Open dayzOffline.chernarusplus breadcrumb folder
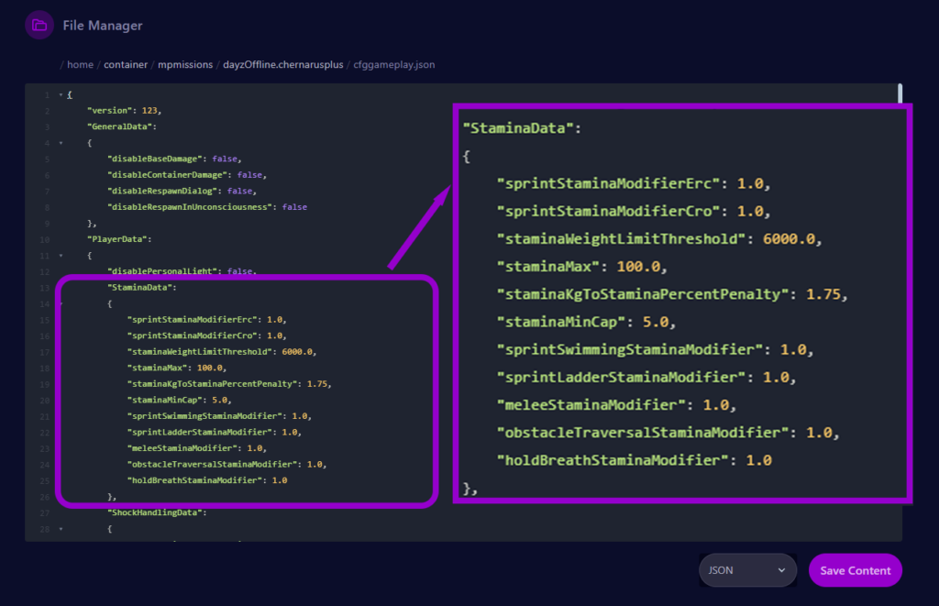 click(282, 65)
